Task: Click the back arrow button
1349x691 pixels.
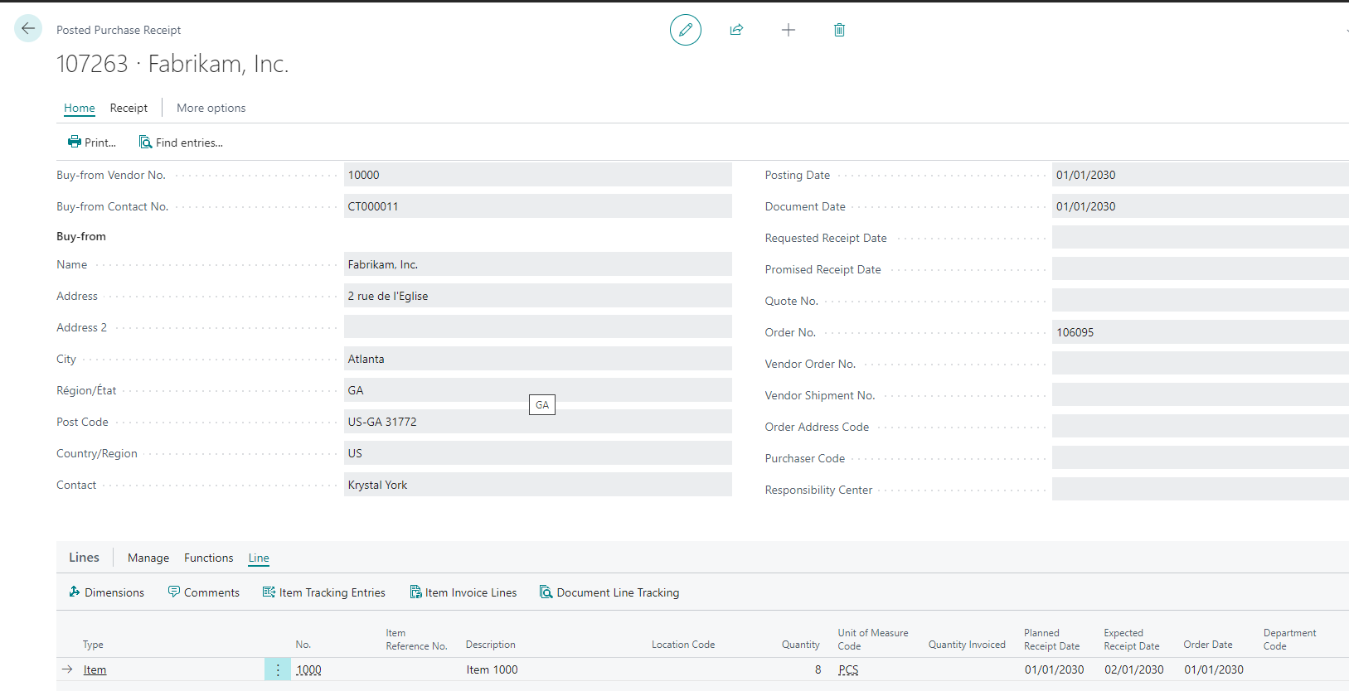Action: click(x=28, y=28)
